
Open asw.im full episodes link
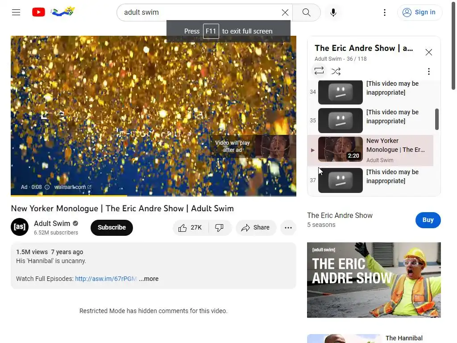point(105,279)
